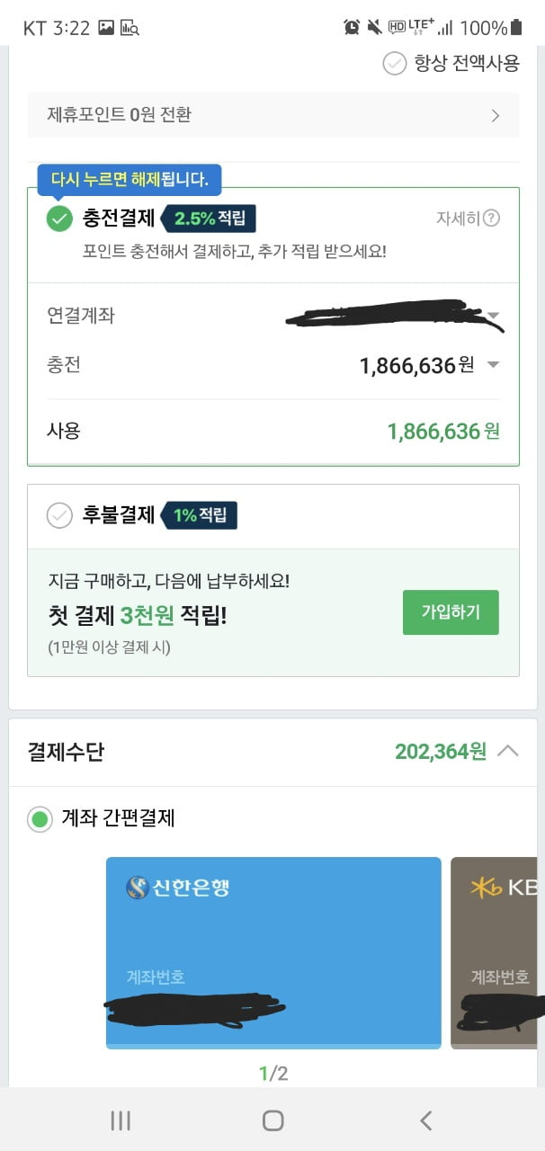
Task: Open the 연결계좌 account dropdown arrow
Action: 492,316
